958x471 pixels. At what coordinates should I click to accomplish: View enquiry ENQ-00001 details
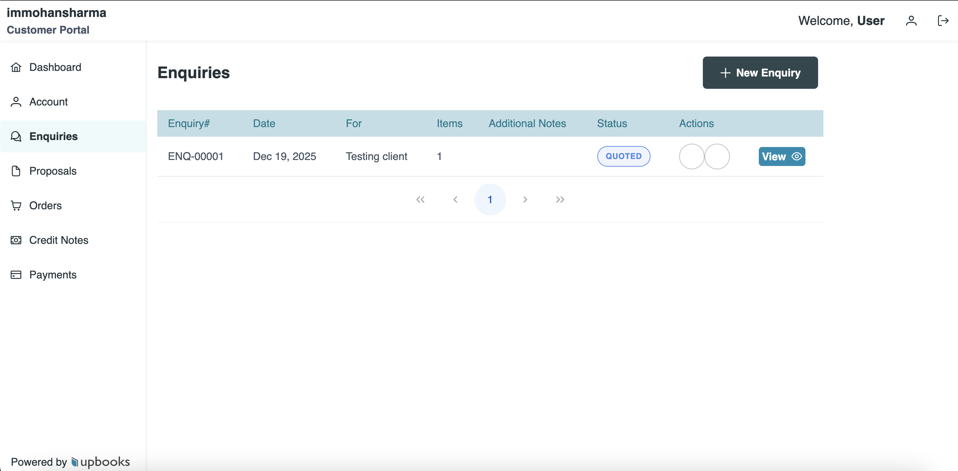(x=782, y=156)
